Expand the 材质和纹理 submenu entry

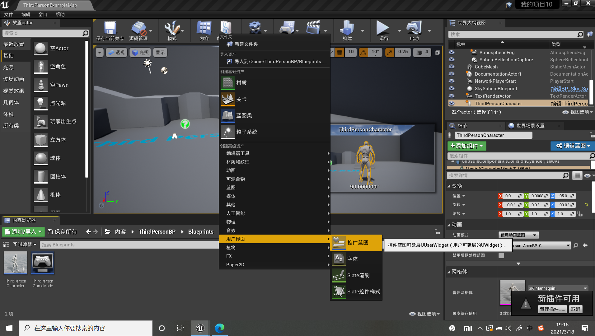pos(274,162)
